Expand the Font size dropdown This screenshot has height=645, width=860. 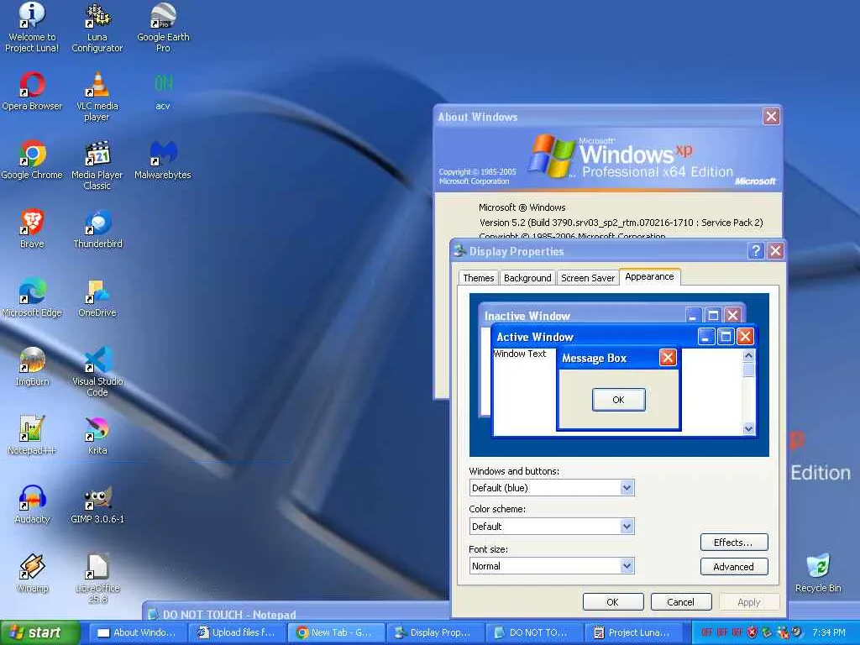pyautogui.click(x=627, y=566)
